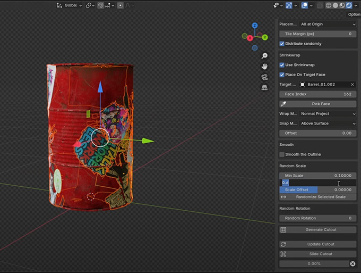This screenshot has width=361, height=273.
Task: Click the red X-axis move gizmo arrow
Action: tap(77, 145)
